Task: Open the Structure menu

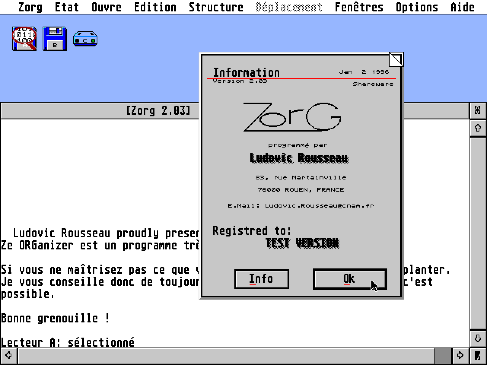Action: tap(216, 6)
